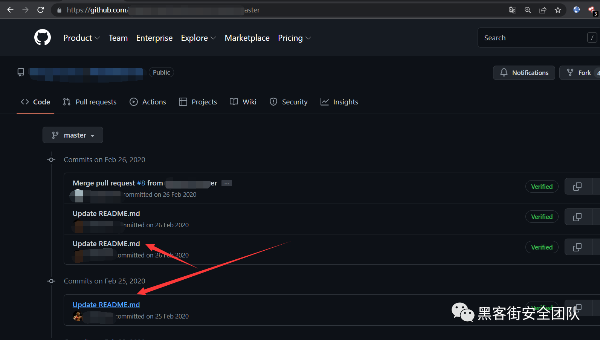Screen dimensions: 600x340
Task: Open the Pricing dropdown
Action: [x=295, y=38]
